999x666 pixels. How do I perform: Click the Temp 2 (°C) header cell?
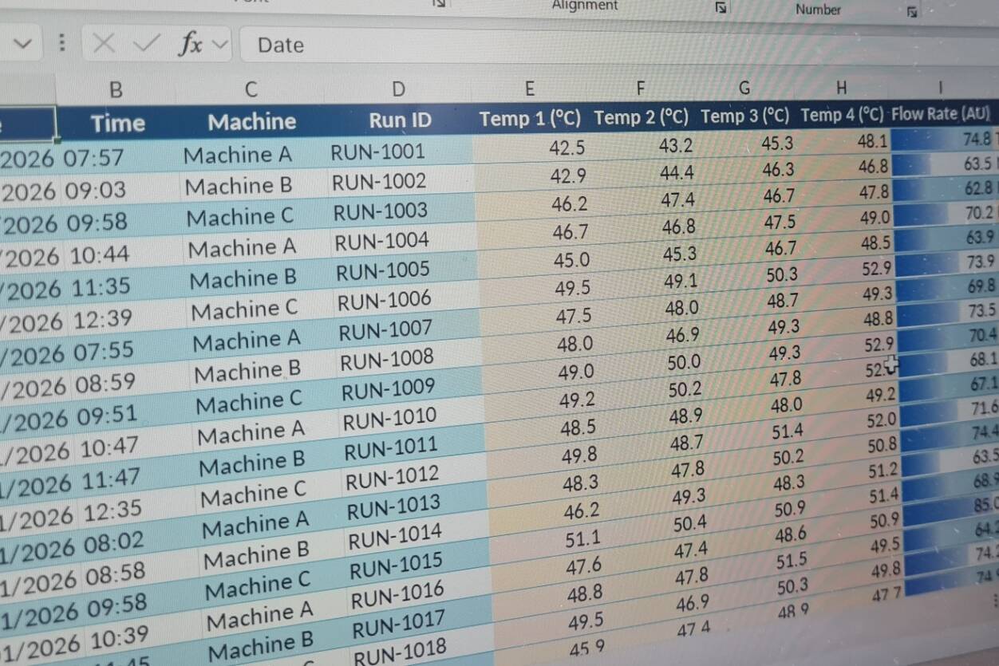642,118
